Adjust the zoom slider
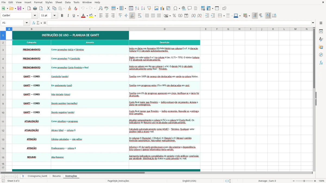Image resolution: width=326 pixels, height=183 pixels. tap(304, 181)
